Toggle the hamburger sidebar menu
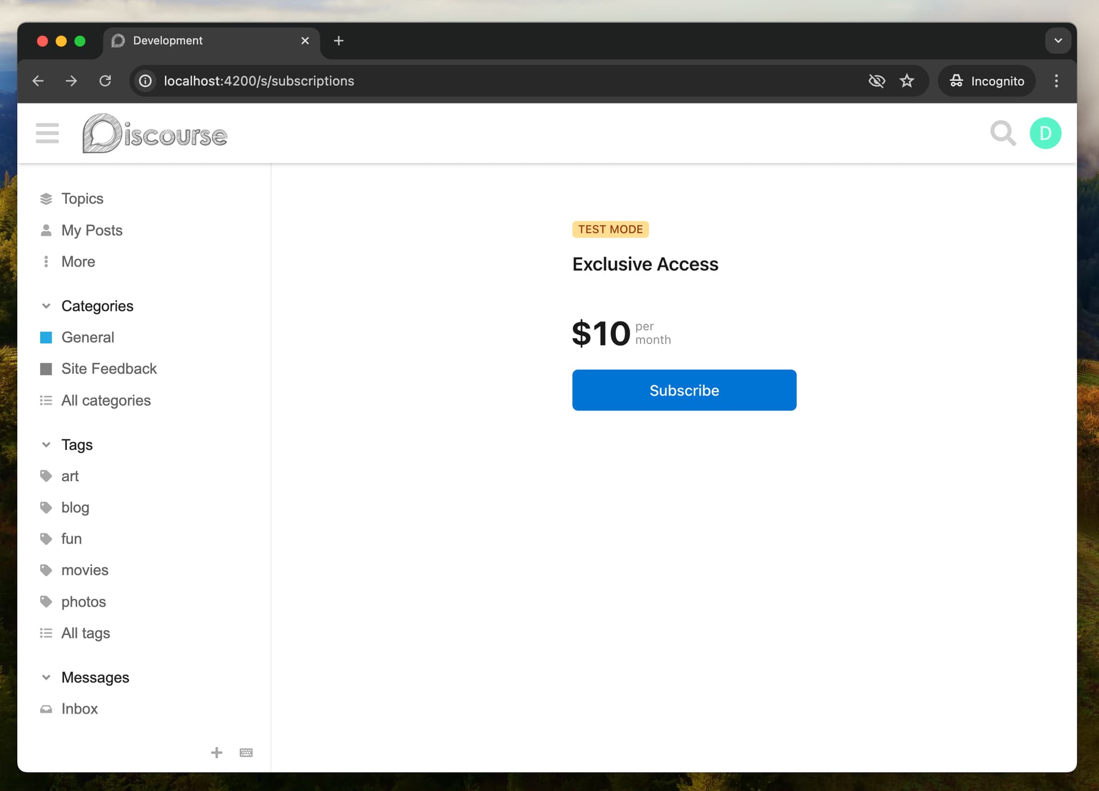Image resolution: width=1099 pixels, height=791 pixels. coord(47,133)
